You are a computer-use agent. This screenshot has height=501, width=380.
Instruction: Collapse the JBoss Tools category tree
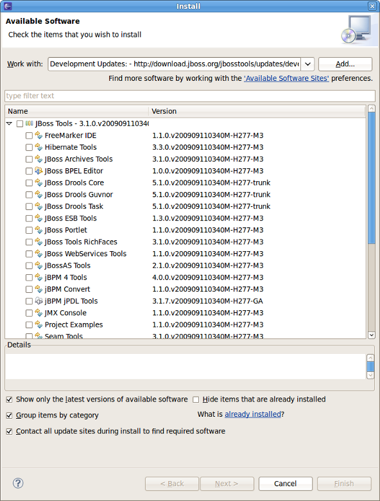9,123
